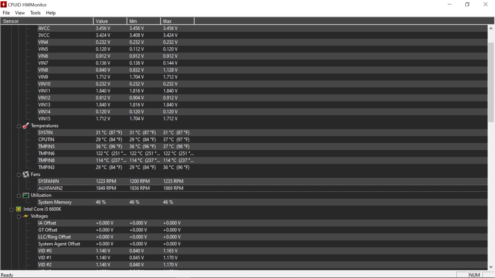Click the scrollbar up arrow
Image resolution: width=495 pixels, height=278 pixels.
[491, 28]
